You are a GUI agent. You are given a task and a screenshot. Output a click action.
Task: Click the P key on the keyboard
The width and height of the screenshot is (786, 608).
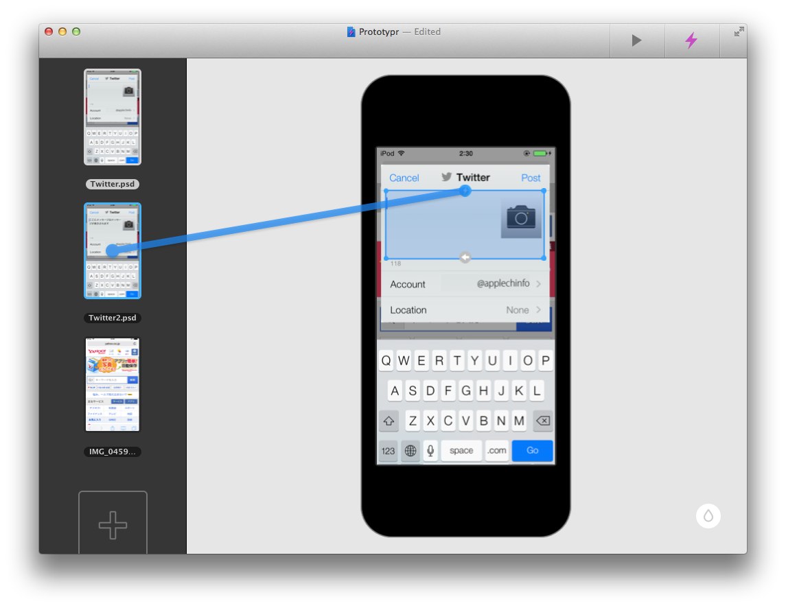[x=545, y=361]
